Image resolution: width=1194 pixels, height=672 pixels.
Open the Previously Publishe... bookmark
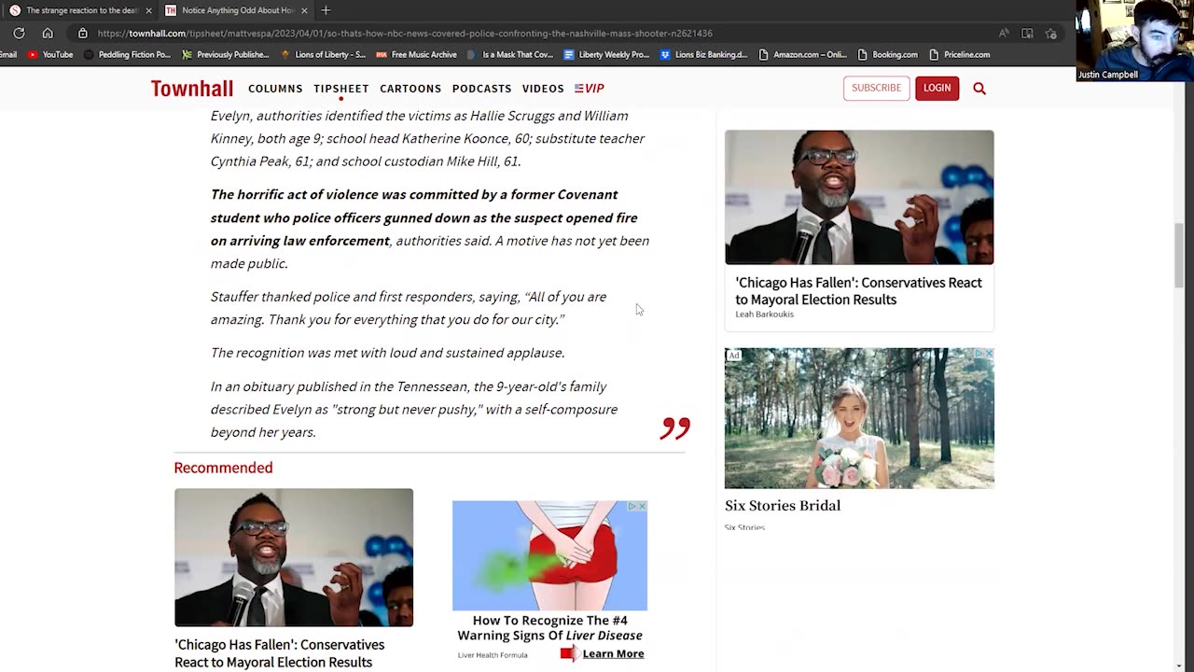(226, 54)
